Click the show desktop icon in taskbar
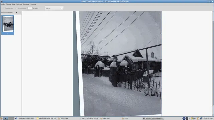This screenshot has width=214, height=120. (x=5, y=119)
